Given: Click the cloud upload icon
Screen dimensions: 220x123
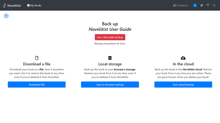Looking at the screenshot, I should 183,58.
